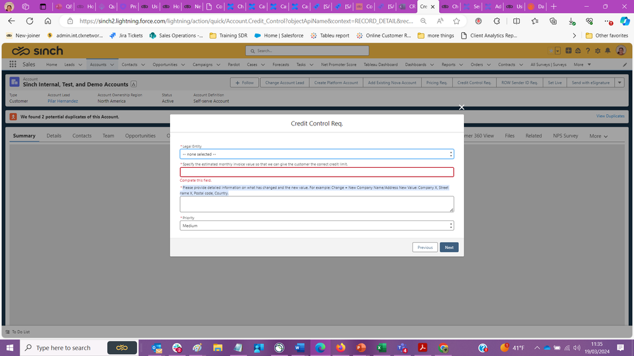This screenshot has height=356, width=634.
Task: Open Outlook from the taskbar
Action: (x=157, y=348)
